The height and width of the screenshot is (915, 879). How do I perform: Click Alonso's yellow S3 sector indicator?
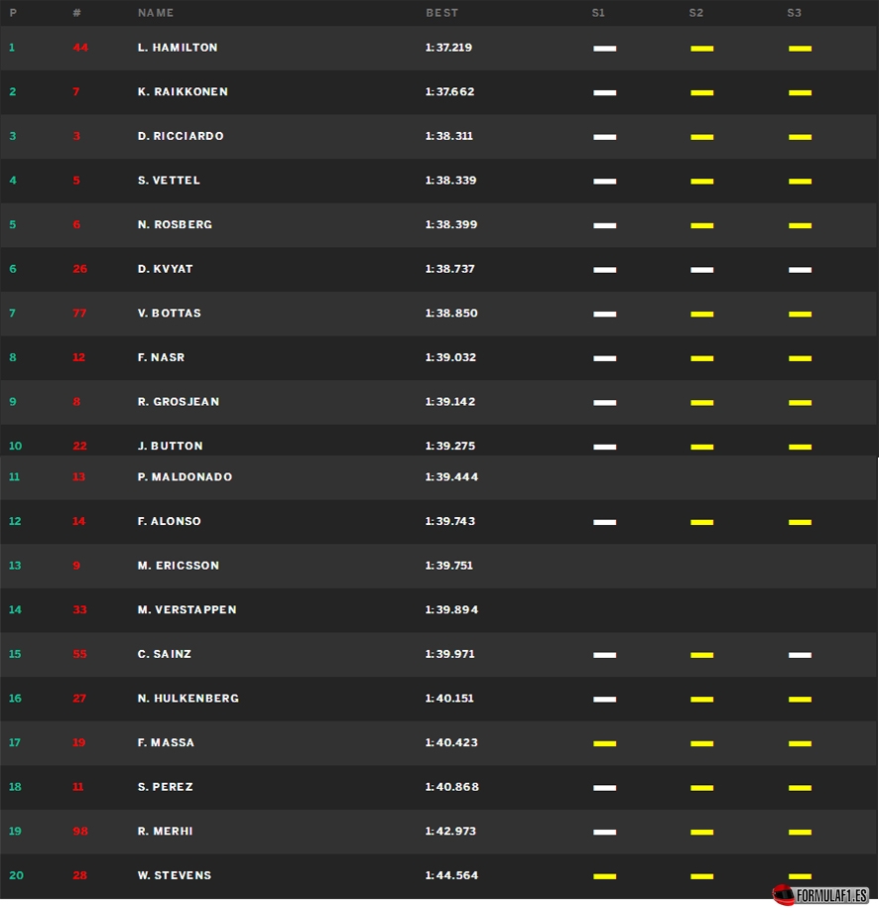tap(800, 522)
